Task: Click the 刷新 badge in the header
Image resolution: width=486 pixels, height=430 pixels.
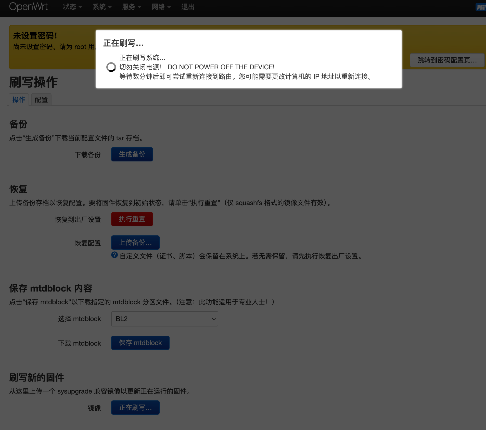Action: coord(481,7)
